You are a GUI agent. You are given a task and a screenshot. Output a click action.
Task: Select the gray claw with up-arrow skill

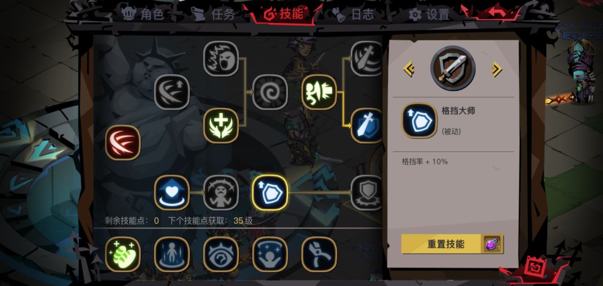pyautogui.click(x=172, y=92)
